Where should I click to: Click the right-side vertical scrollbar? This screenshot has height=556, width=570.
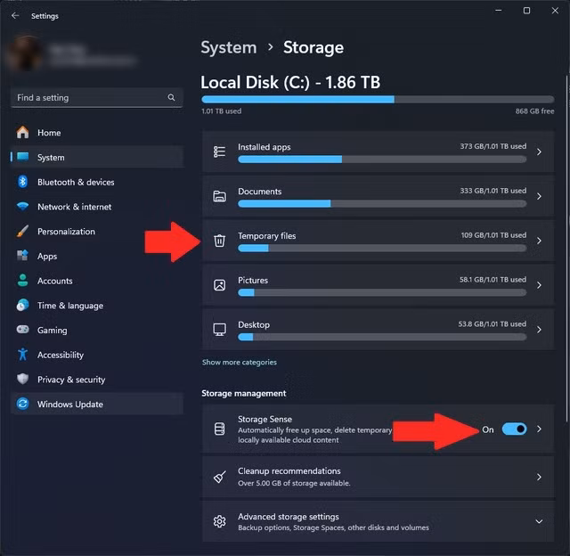[x=566, y=249]
